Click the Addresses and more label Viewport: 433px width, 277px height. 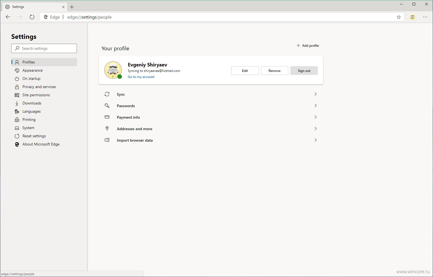(135, 129)
